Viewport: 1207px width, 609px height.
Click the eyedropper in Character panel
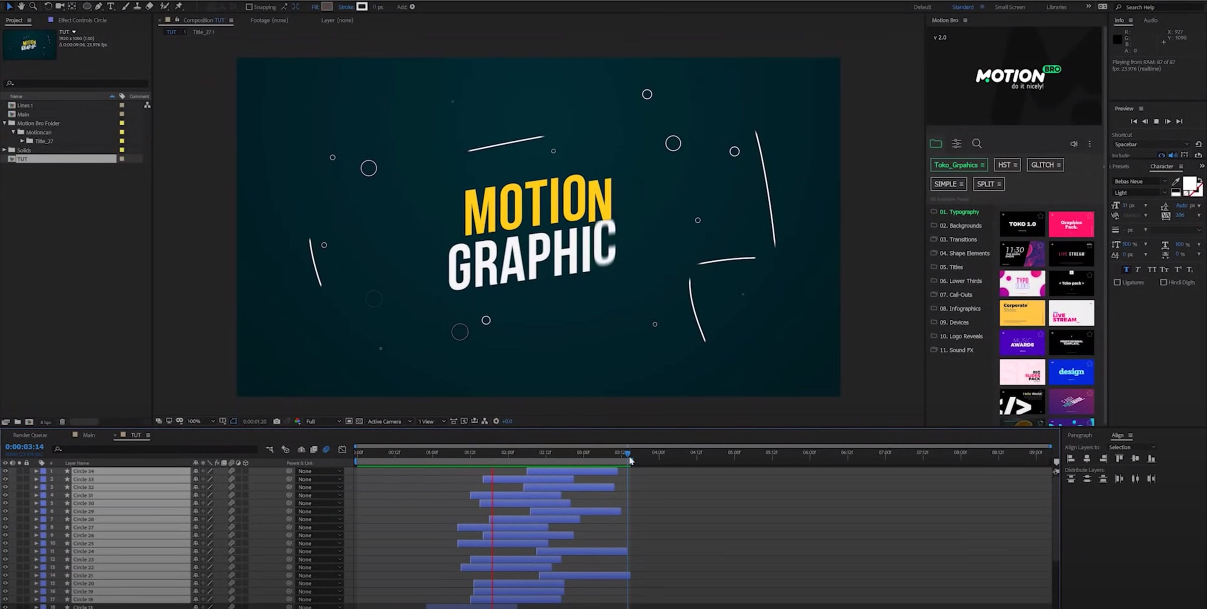pos(1176,181)
